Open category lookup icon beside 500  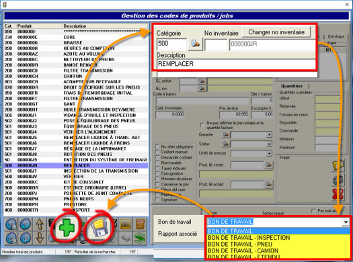click(196, 44)
